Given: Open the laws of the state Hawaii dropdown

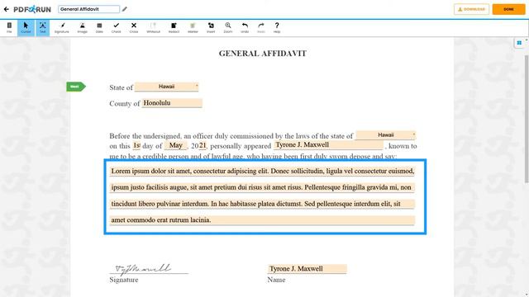Looking at the screenshot, I should [x=386, y=135].
